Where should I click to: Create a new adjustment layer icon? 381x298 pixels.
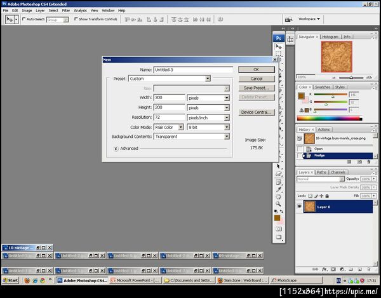pos(342,269)
